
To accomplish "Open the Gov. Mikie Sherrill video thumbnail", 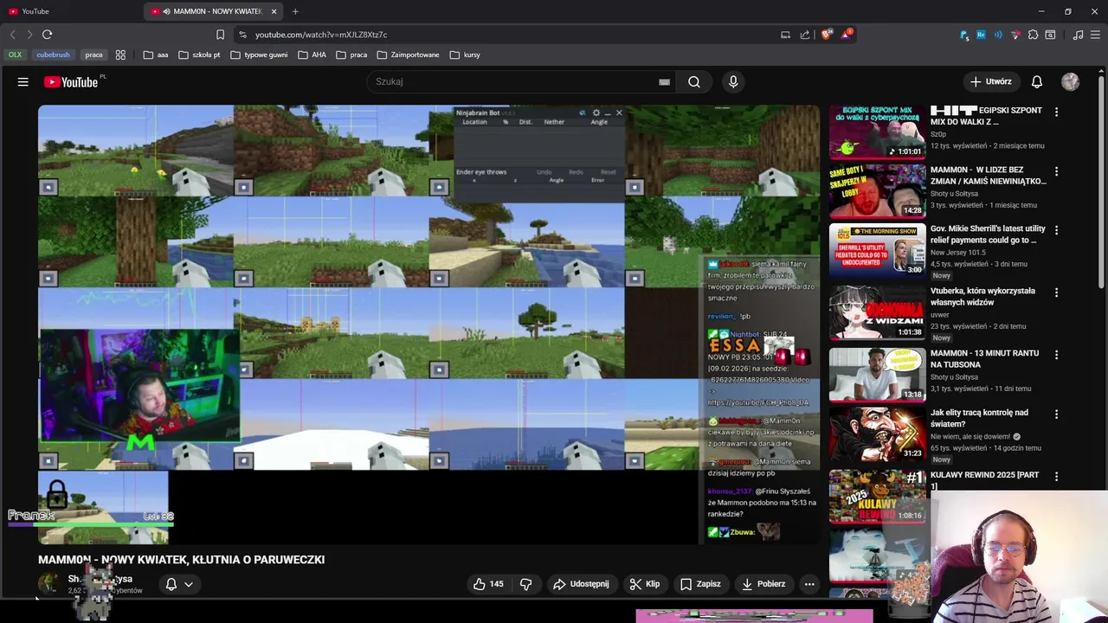I will click(878, 251).
